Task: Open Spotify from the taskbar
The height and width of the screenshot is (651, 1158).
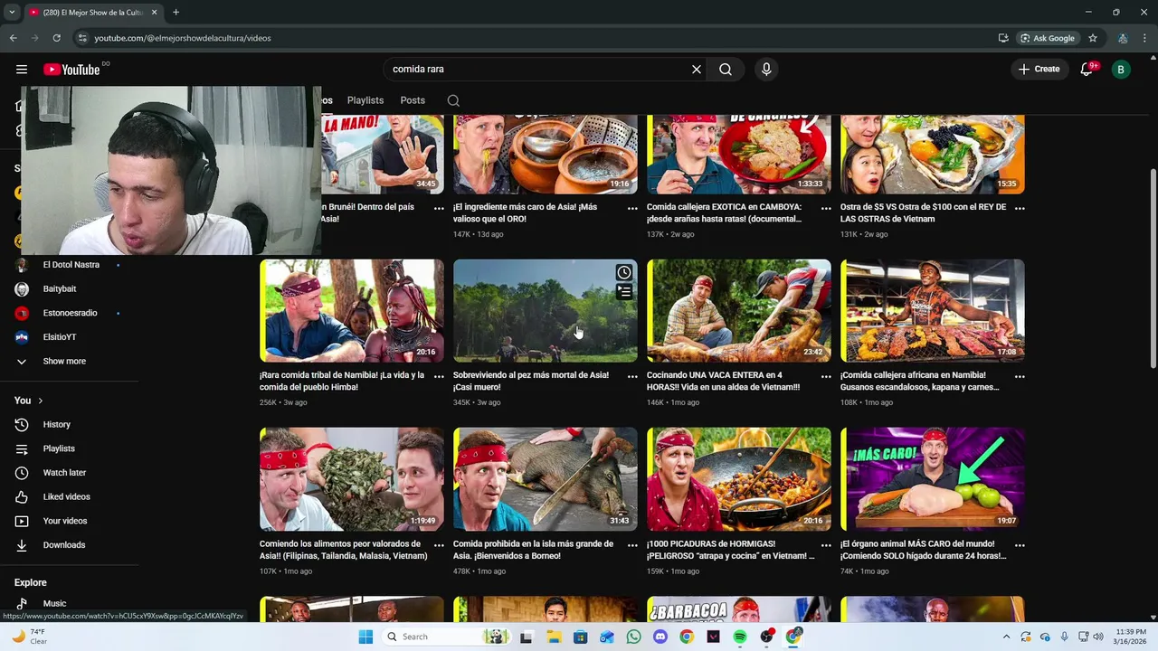Action: (740, 637)
